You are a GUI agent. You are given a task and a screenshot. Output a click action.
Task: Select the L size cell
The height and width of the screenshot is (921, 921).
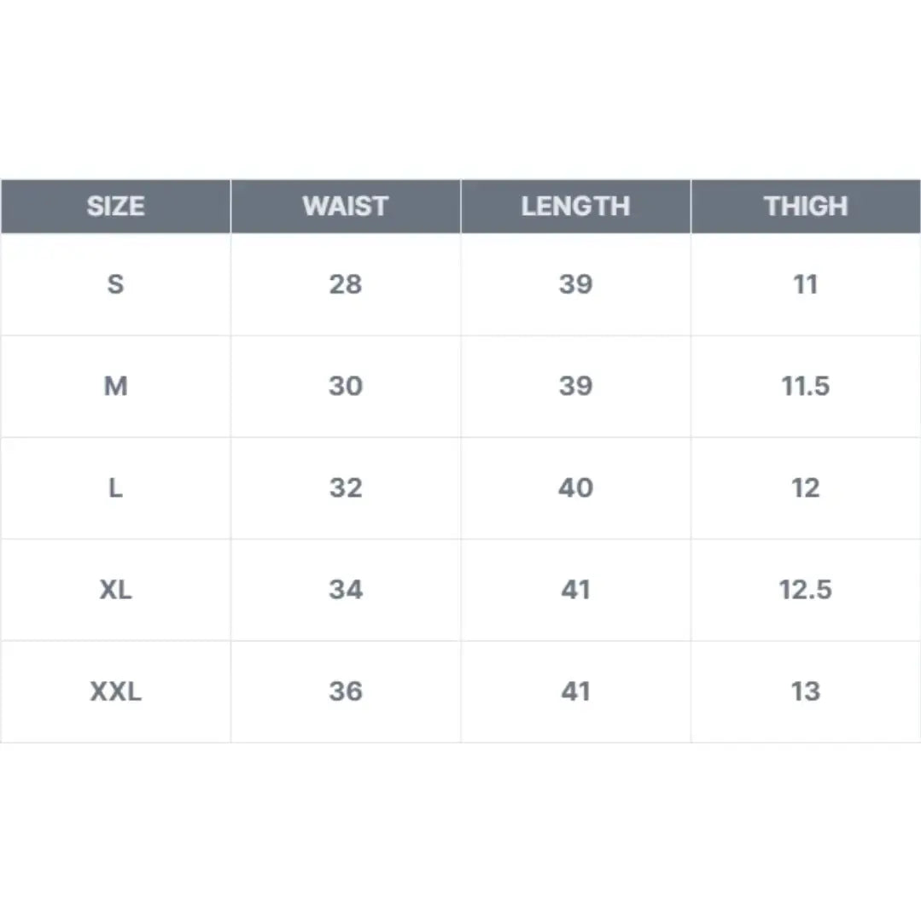point(116,488)
